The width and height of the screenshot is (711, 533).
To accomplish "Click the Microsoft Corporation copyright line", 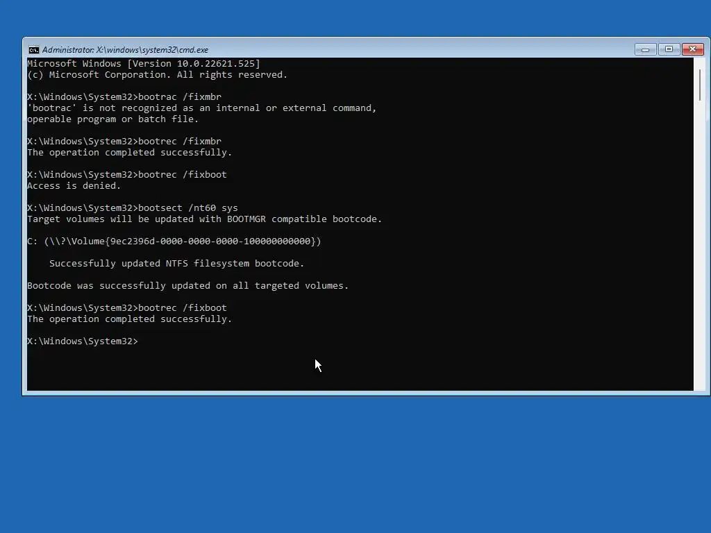I will tap(158, 75).
